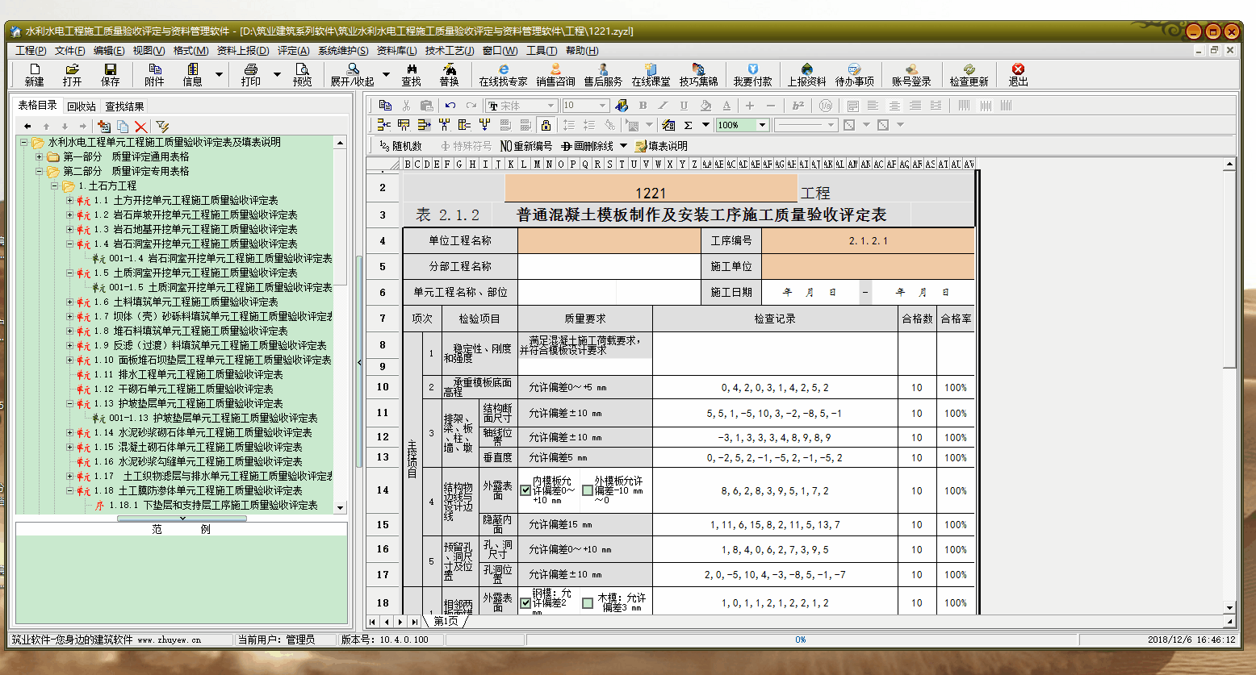Image resolution: width=1256 pixels, height=675 pixels.
Task: Open the 评定(A) menu
Action: point(294,51)
